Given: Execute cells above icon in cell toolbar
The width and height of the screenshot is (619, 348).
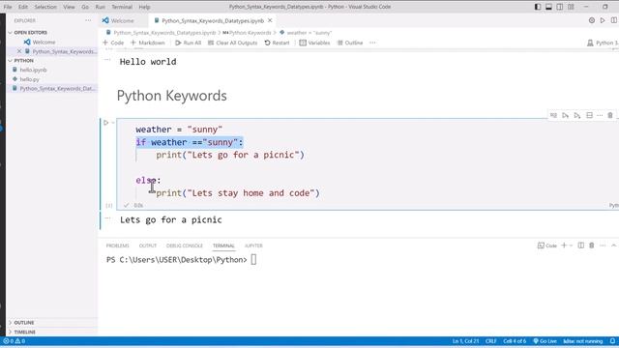Looking at the screenshot, I should click(565, 115).
